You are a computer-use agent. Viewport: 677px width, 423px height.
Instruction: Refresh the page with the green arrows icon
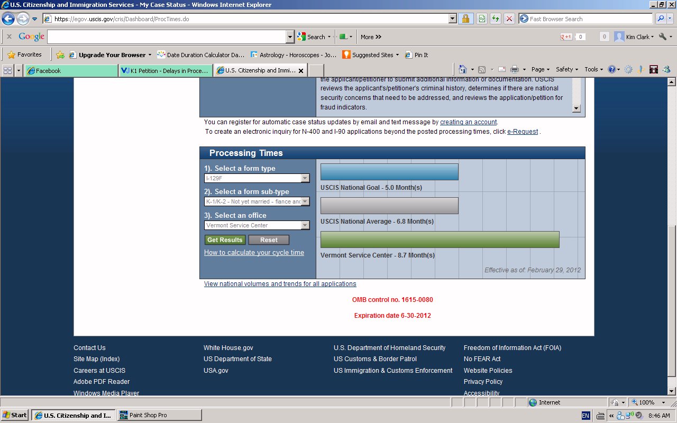point(496,19)
